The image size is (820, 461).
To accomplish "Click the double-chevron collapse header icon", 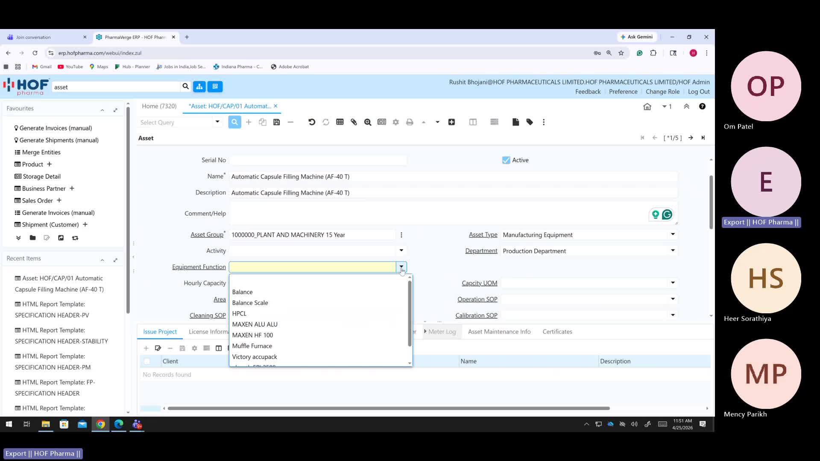I will point(686,106).
